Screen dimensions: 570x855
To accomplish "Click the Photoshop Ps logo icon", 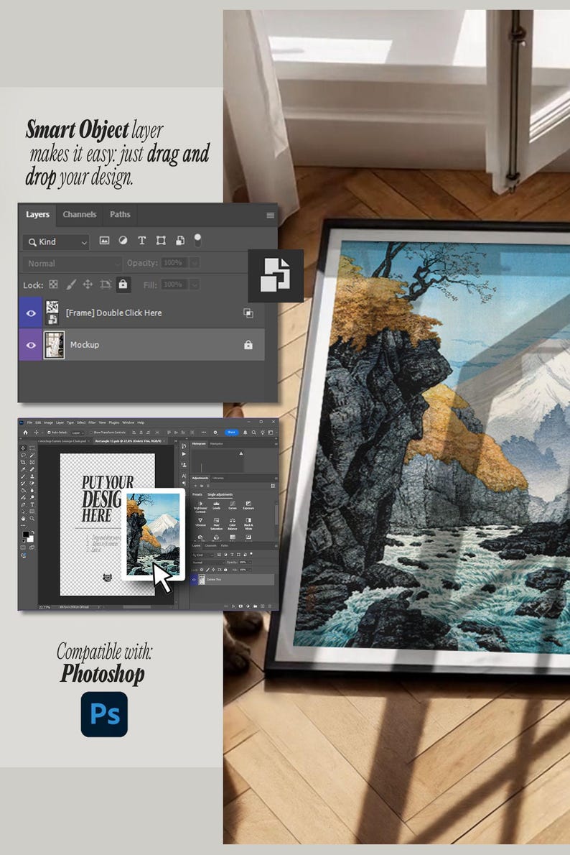I will coord(104,714).
